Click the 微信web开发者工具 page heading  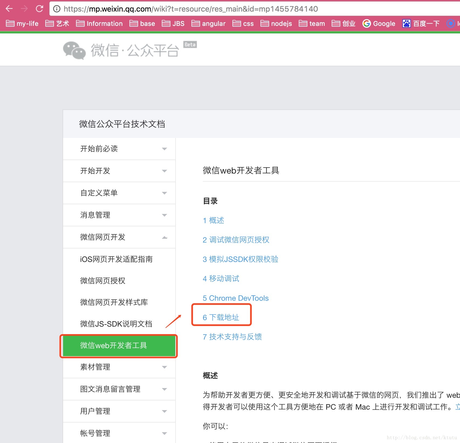[x=241, y=170]
